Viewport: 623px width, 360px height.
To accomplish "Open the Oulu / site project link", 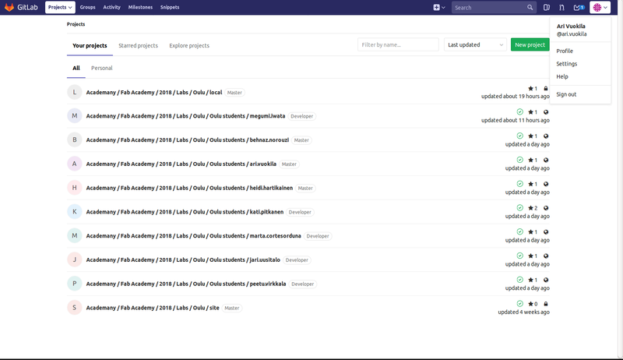I will point(153,308).
